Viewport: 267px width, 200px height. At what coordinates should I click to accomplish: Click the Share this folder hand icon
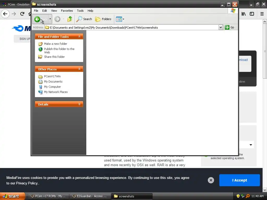[40, 57]
